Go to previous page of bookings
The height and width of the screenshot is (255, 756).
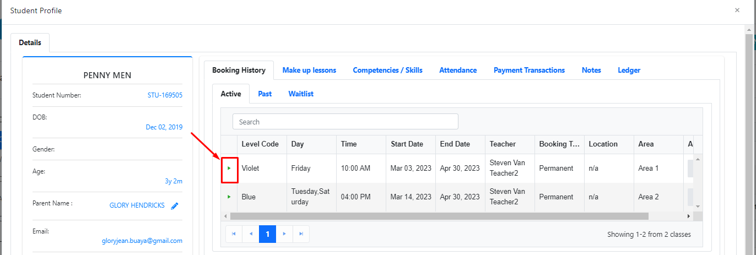(x=251, y=234)
